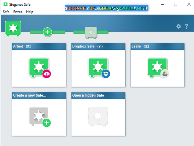Click the 'Open a hidden Safe' title

click(x=88, y=95)
